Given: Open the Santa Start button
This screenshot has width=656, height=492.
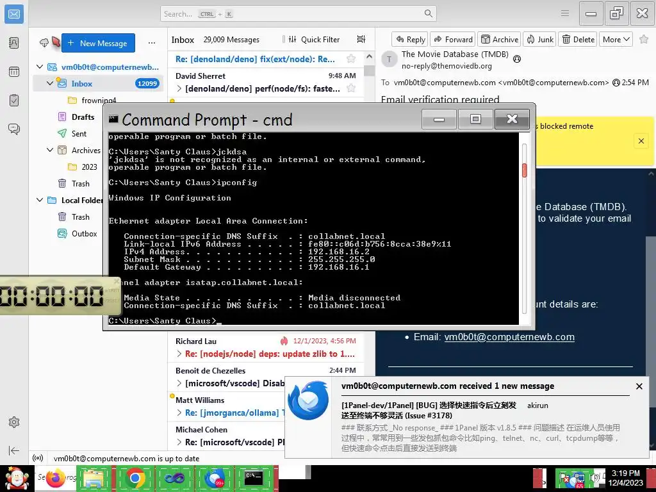Looking at the screenshot, I should pyautogui.click(x=17, y=479).
